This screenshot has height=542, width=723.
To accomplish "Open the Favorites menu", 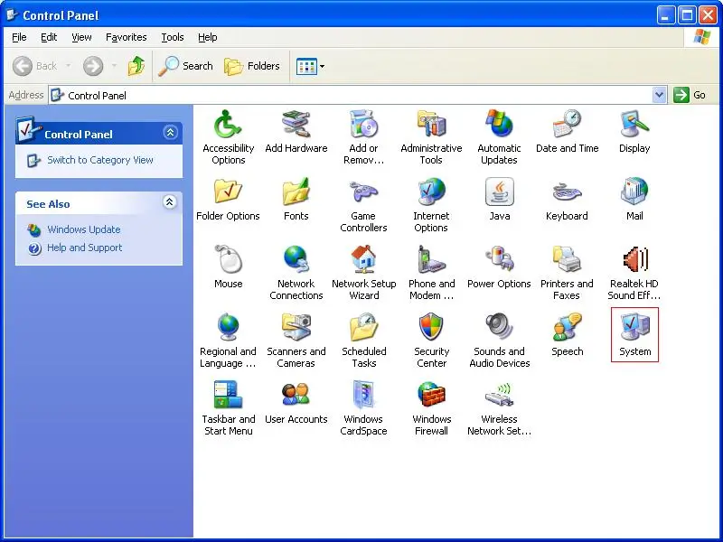I will tap(127, 37).
